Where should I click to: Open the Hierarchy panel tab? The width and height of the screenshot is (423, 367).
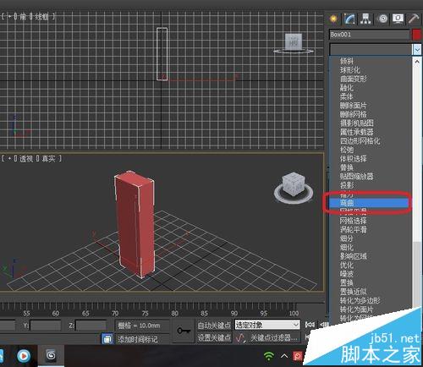click(365, 19)
